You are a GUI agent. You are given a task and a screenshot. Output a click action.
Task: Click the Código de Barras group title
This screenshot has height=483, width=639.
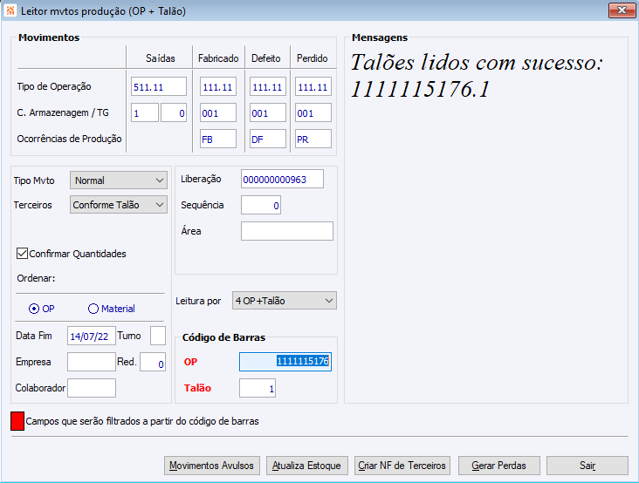click(223, 337)
